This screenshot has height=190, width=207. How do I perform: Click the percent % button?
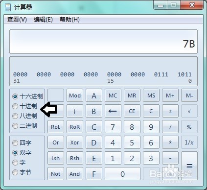189,127
